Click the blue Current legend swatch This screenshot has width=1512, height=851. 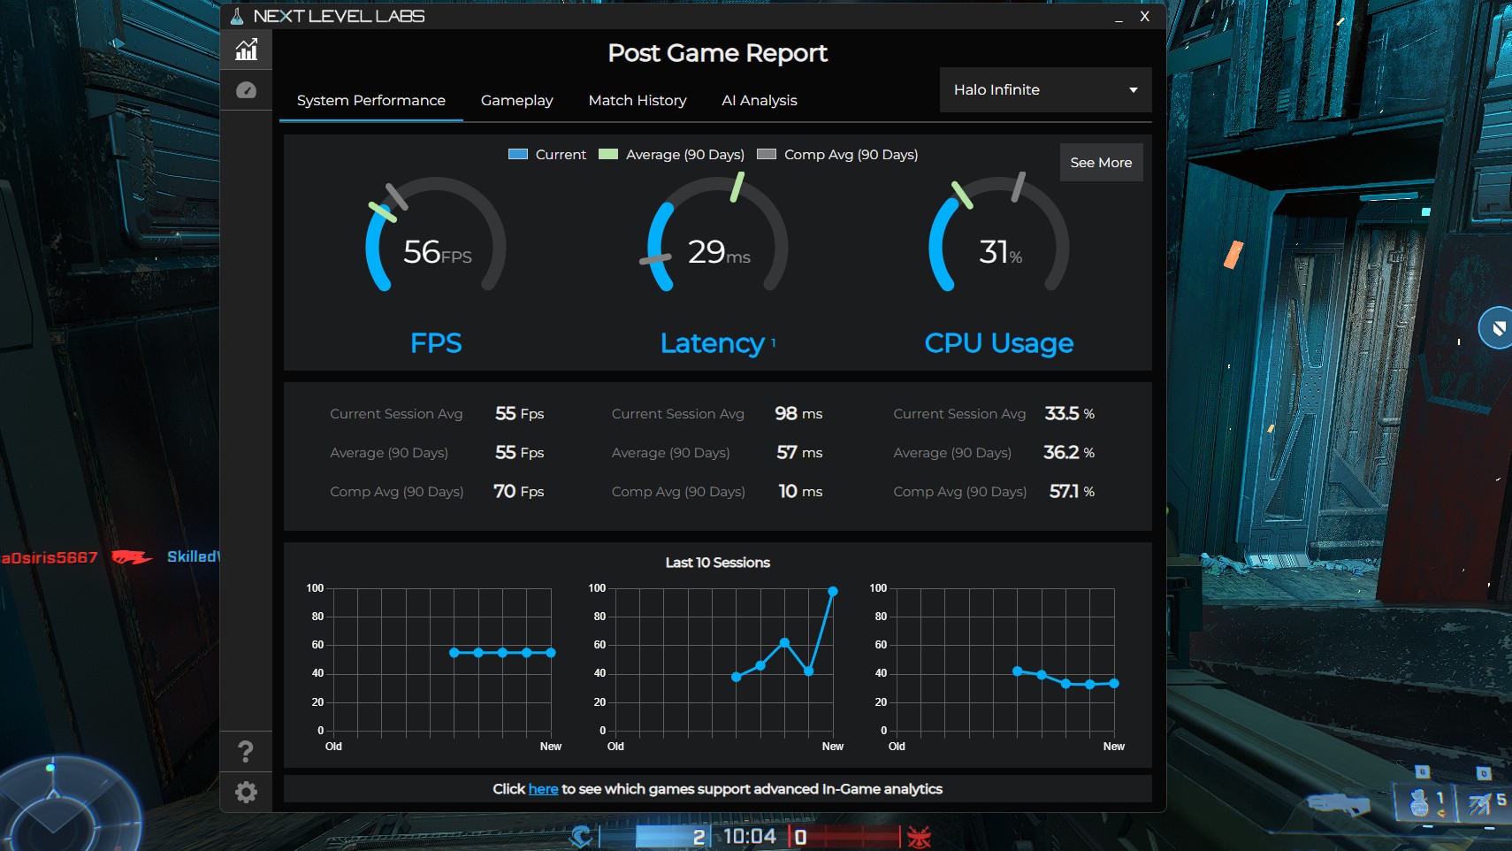pos(518,154)
